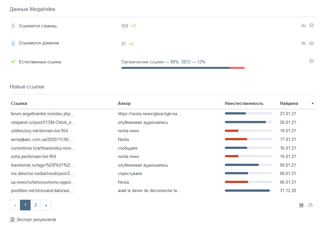325x229 pixels.
Task: Open forum.angelhranitel.ru link
Action: [43, 114]
